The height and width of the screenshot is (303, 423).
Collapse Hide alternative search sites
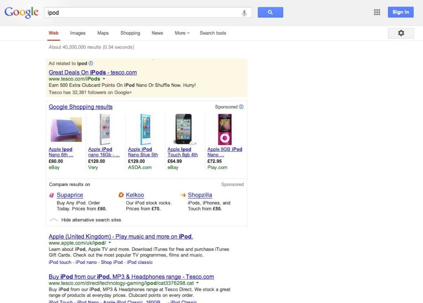[x=54, y=220]
